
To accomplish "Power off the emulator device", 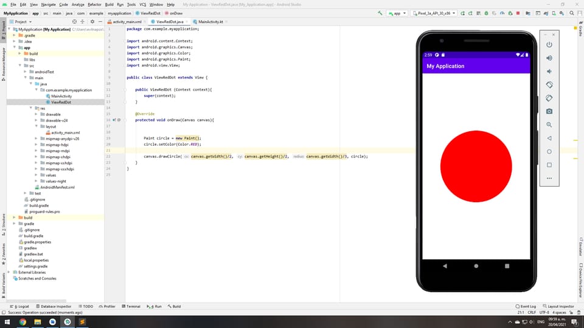I will tap(549, 44).
